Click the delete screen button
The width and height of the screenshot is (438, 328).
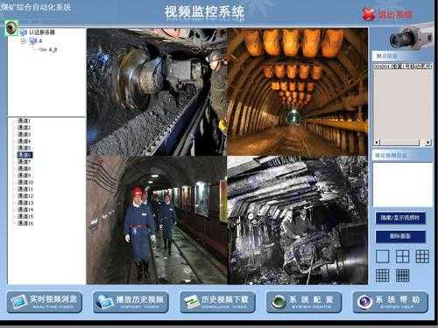[x=400, y=236]
